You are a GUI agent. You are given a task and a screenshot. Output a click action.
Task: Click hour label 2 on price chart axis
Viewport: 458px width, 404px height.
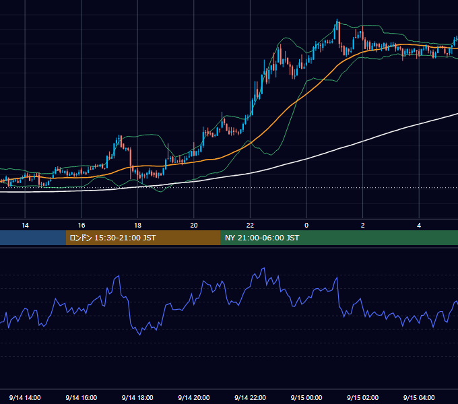click(x=363, y=226)
